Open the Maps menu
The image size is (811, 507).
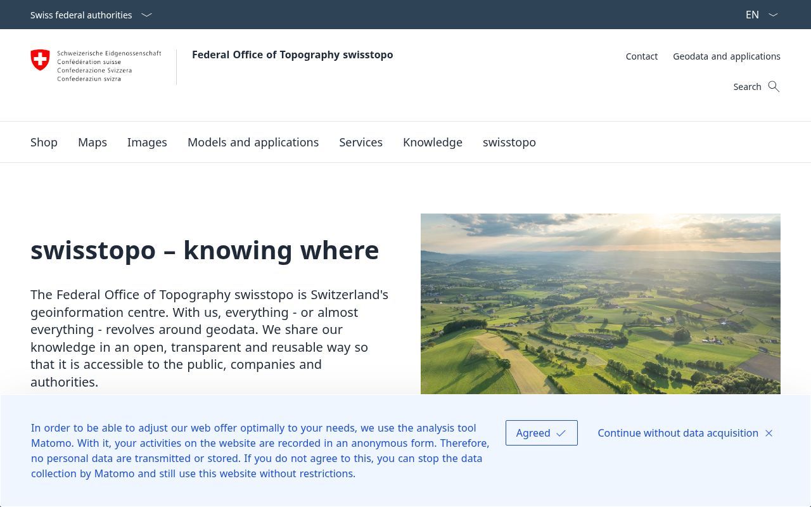(93, 142)
